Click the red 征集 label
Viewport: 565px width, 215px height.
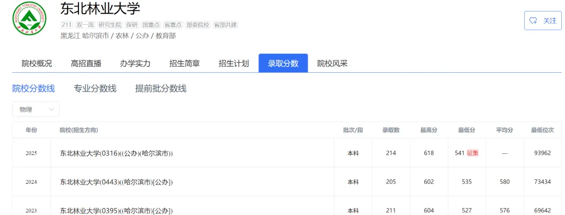pyautogui.click(x=472, y=153)
